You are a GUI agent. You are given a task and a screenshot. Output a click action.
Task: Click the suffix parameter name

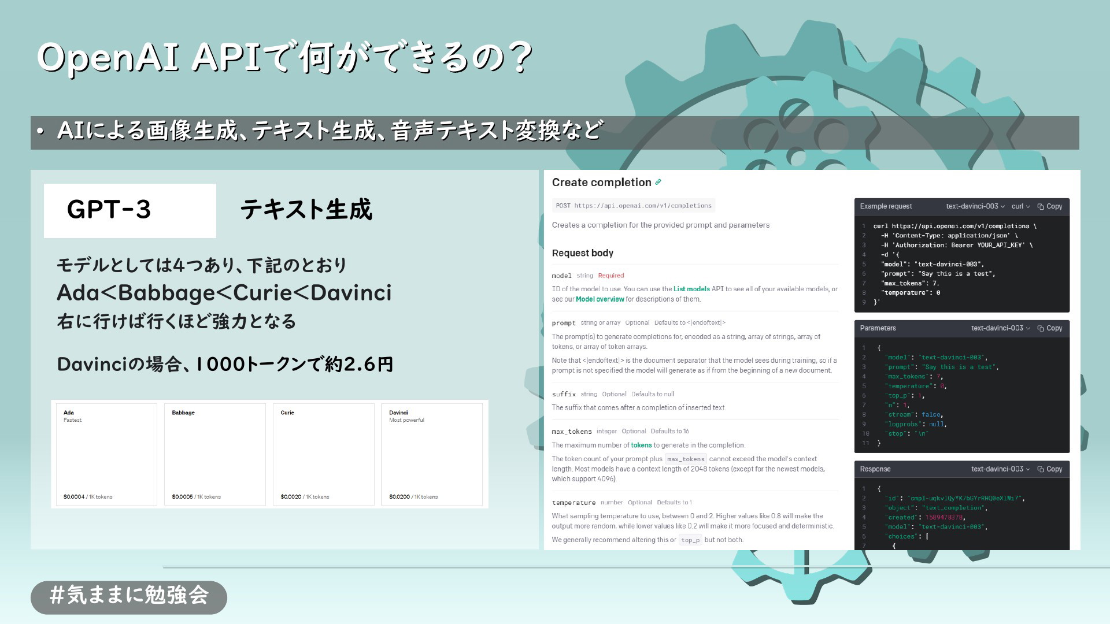[x=564, y=395]
